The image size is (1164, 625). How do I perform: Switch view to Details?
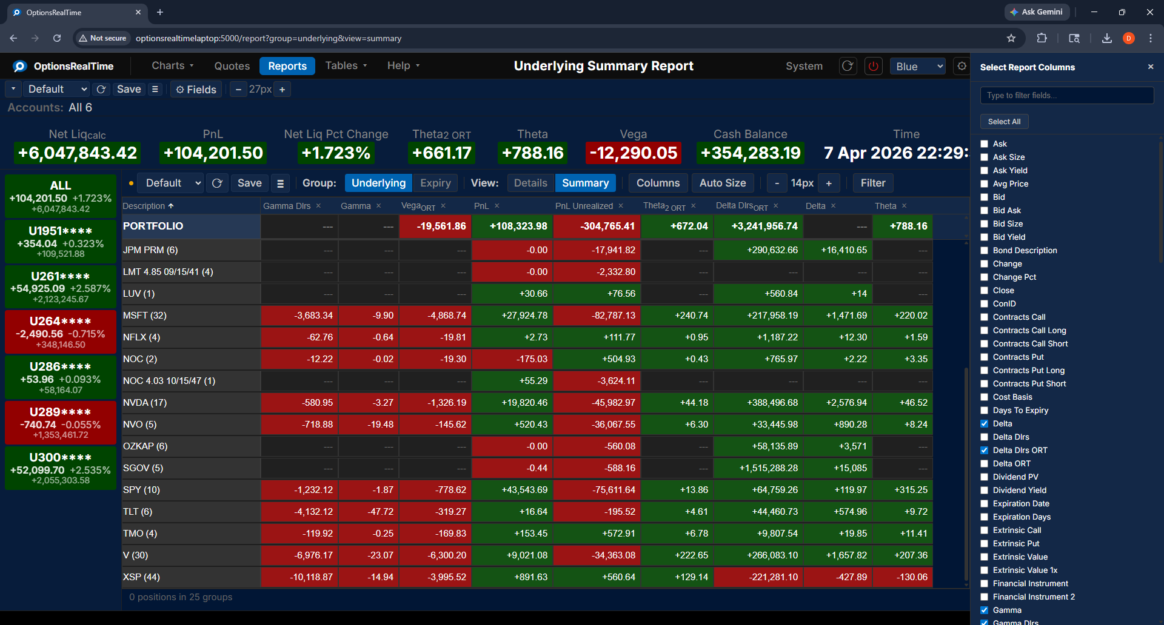[x=530, y=183]
